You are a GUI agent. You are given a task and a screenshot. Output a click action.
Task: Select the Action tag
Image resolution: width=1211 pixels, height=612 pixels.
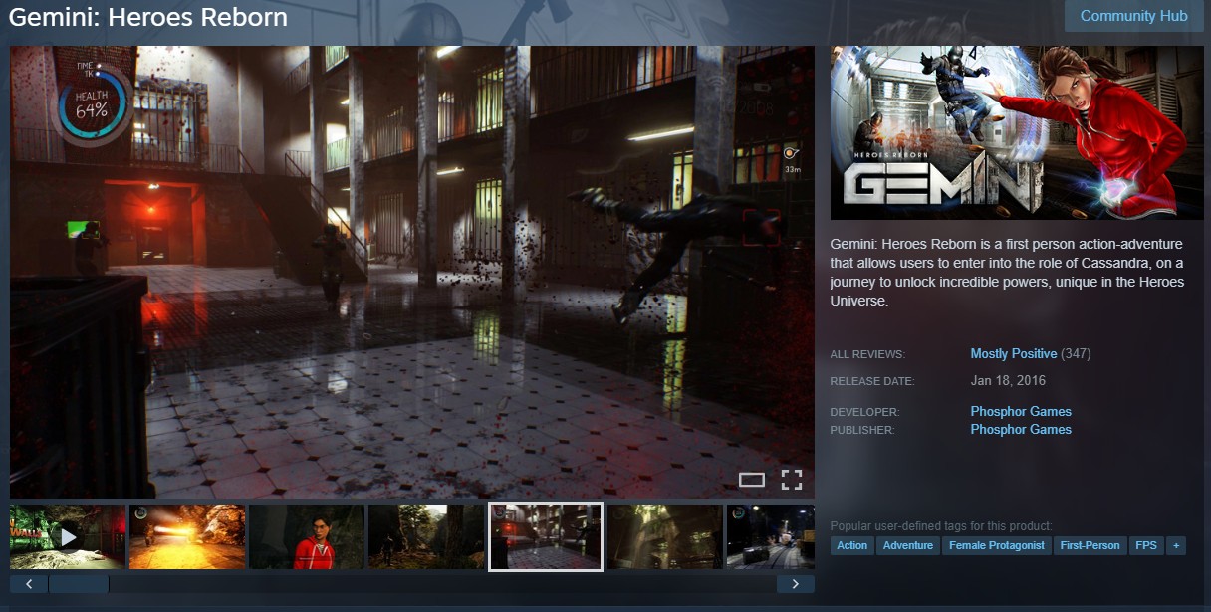click(x=852, y=545)
